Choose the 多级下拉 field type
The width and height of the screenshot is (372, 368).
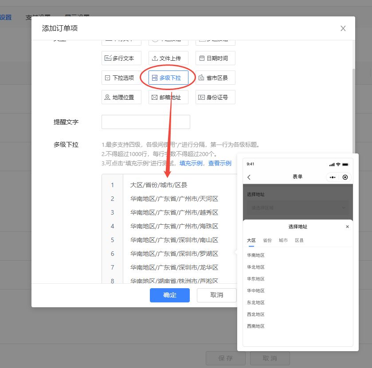coord(168,78)
